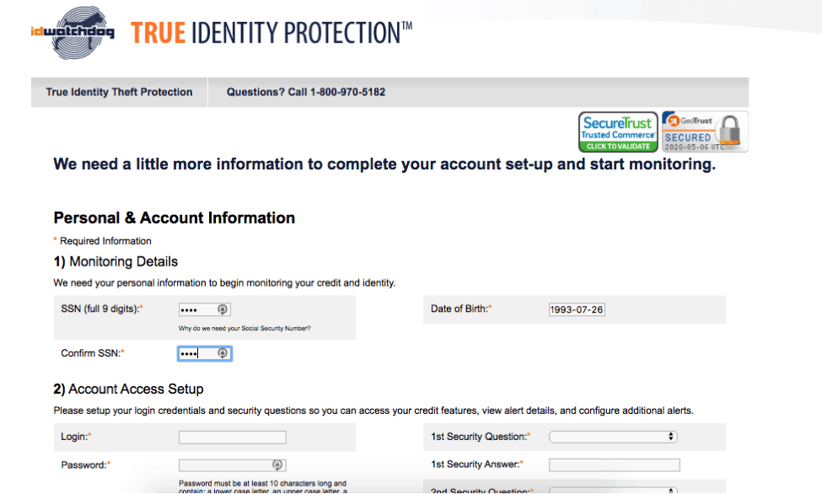
Task: Click the reveal icon beside the Password field
Action: (278, 464)
